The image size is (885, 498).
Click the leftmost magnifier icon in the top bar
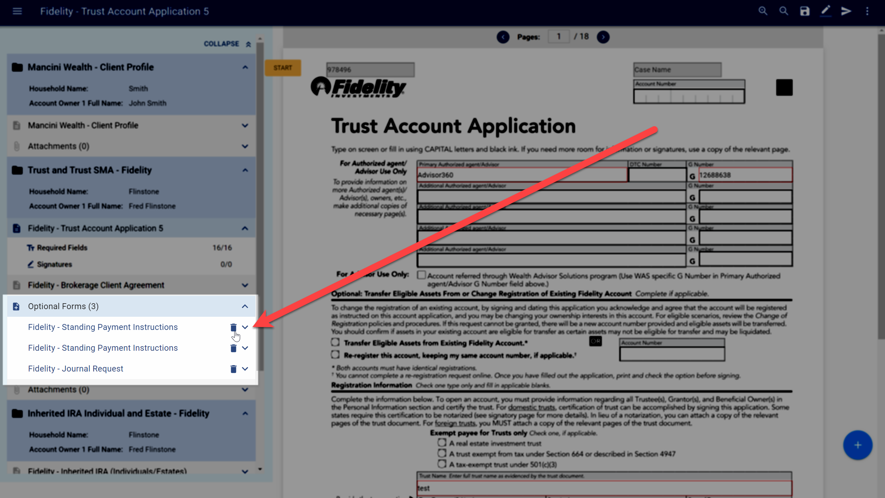click(763, 11)
